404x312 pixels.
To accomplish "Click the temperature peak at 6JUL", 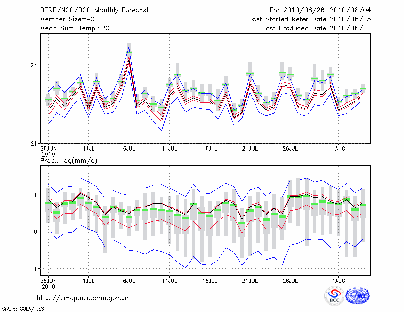I will tap(129, 52).
